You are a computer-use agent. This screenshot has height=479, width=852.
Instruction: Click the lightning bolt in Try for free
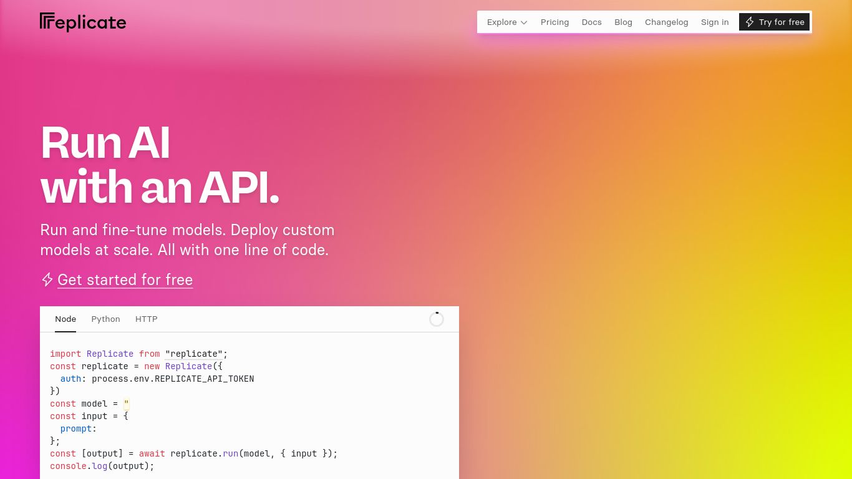tap(750, 22)
